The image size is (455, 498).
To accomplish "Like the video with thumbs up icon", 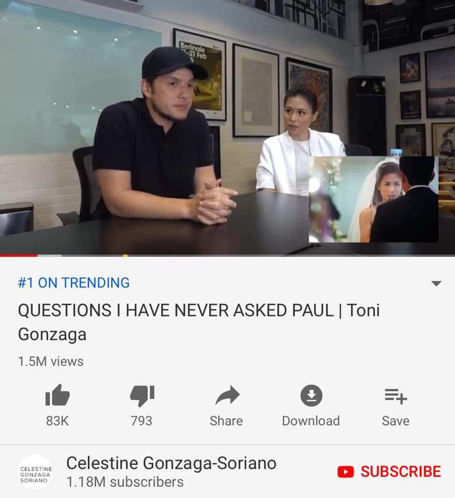I will 58,395.
